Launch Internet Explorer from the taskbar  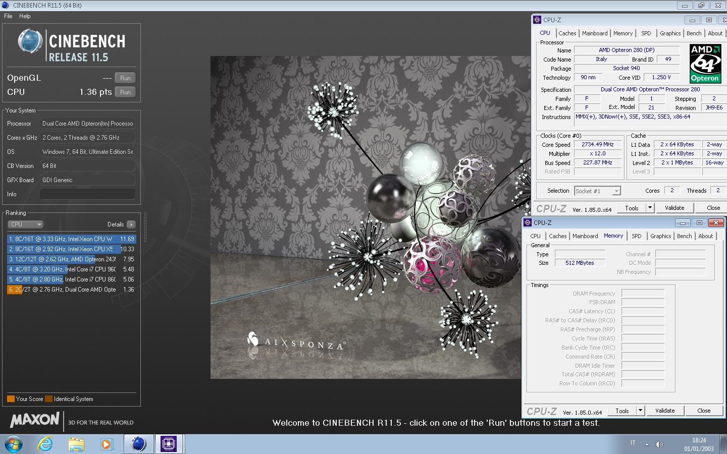[x=45, y=444]
